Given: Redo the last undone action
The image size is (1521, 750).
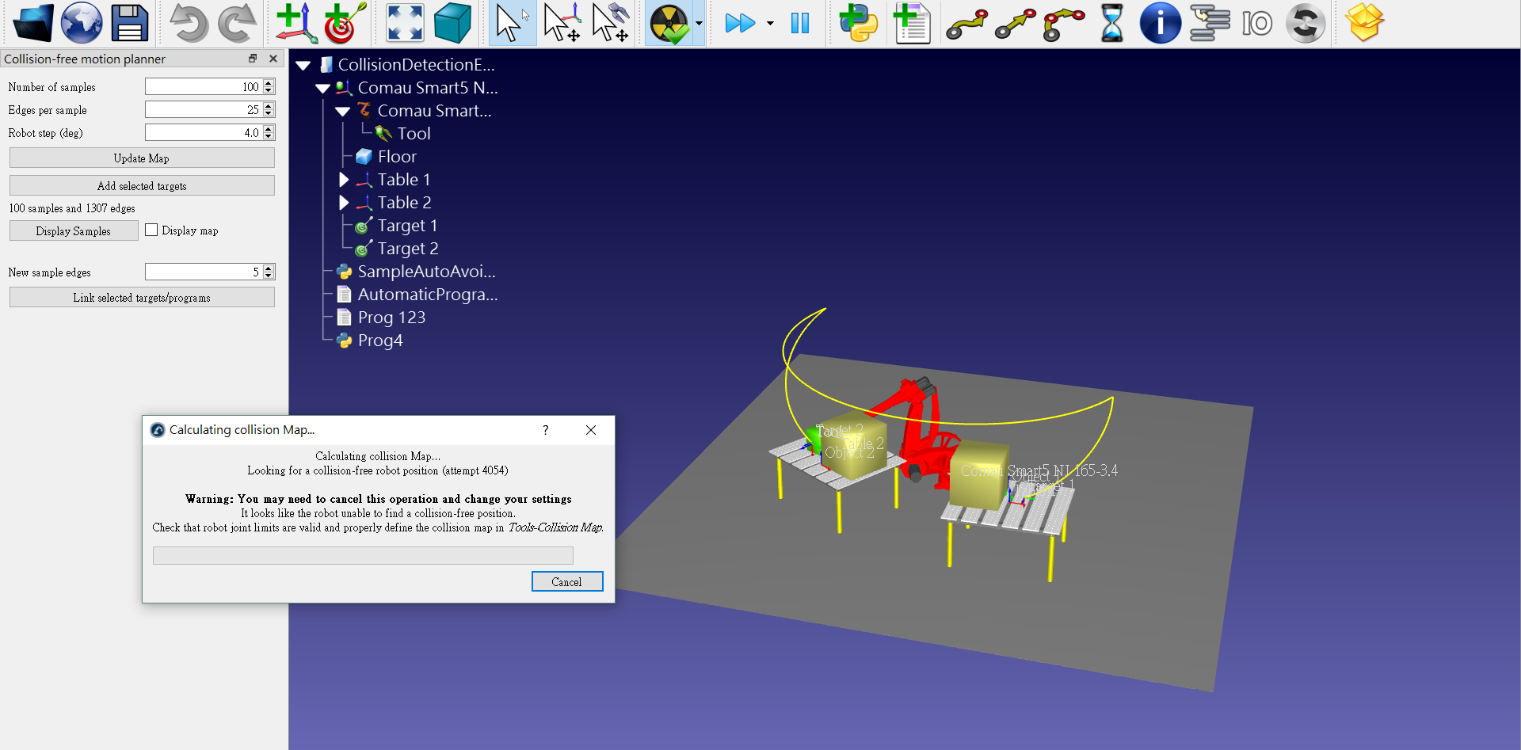Looking at the screenshot, I should pos(237,23).
